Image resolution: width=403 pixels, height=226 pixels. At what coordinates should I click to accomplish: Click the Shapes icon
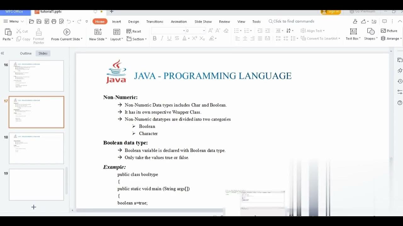(371, 32)
